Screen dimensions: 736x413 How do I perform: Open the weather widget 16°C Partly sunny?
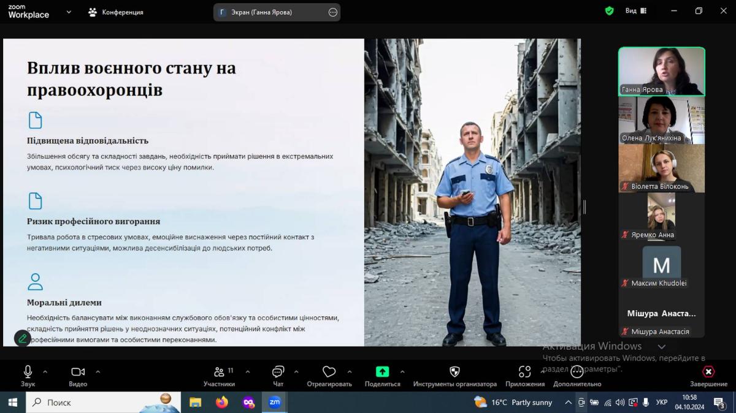pyautogui.click(x=513, y=403)
